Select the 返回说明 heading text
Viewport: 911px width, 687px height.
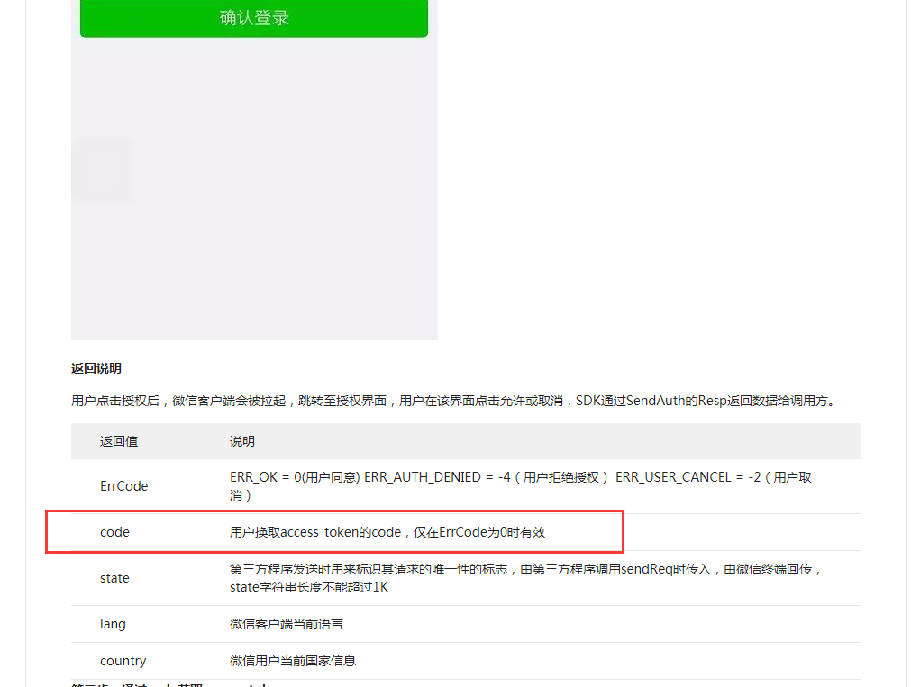coord(96,368)
